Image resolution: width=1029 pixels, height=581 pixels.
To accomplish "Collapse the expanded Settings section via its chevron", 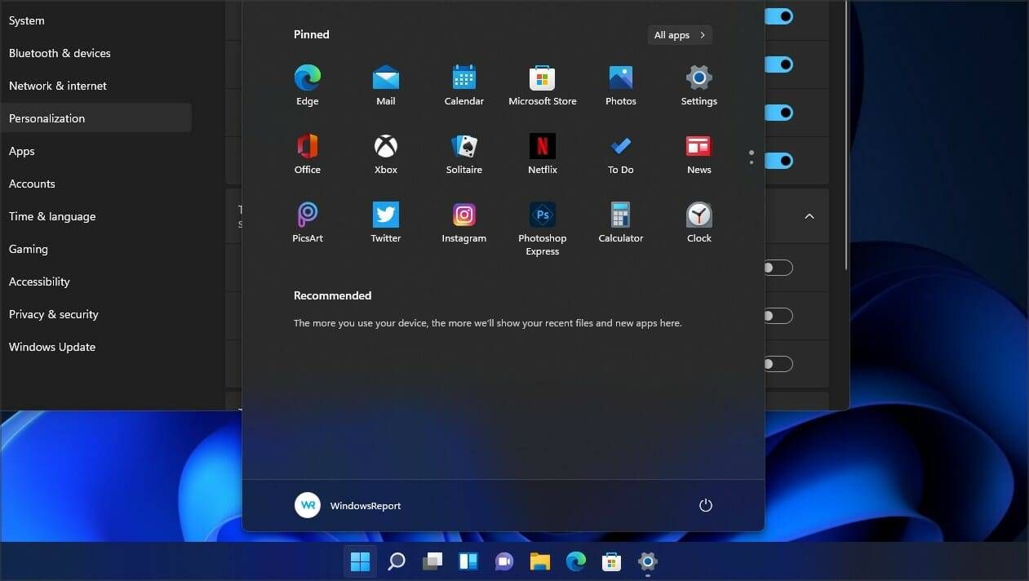I will pyautogui.click(x=809, y=216).
